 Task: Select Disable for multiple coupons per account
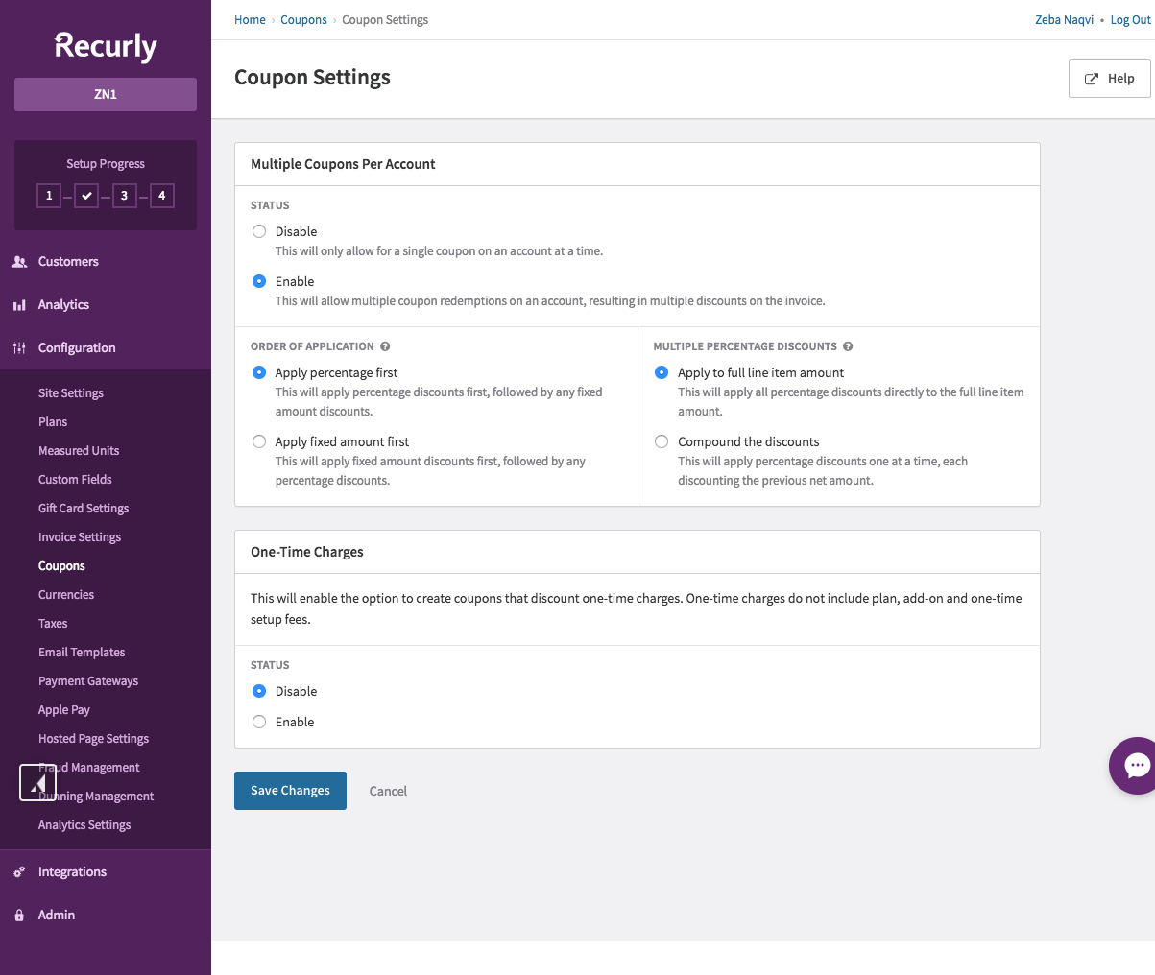point(259,231)
